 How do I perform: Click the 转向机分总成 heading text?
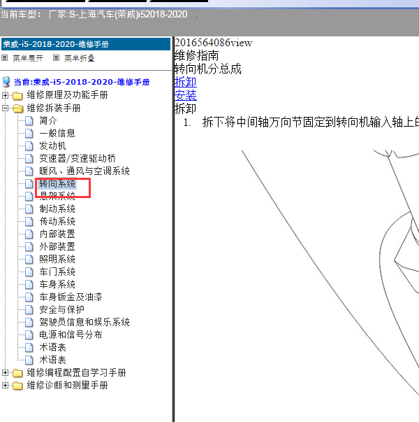(208, 69)
